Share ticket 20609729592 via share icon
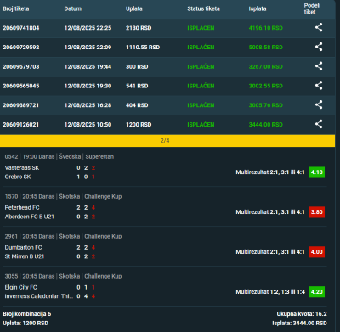The height and width of the screenshot is (332, 340). (319, 47)
